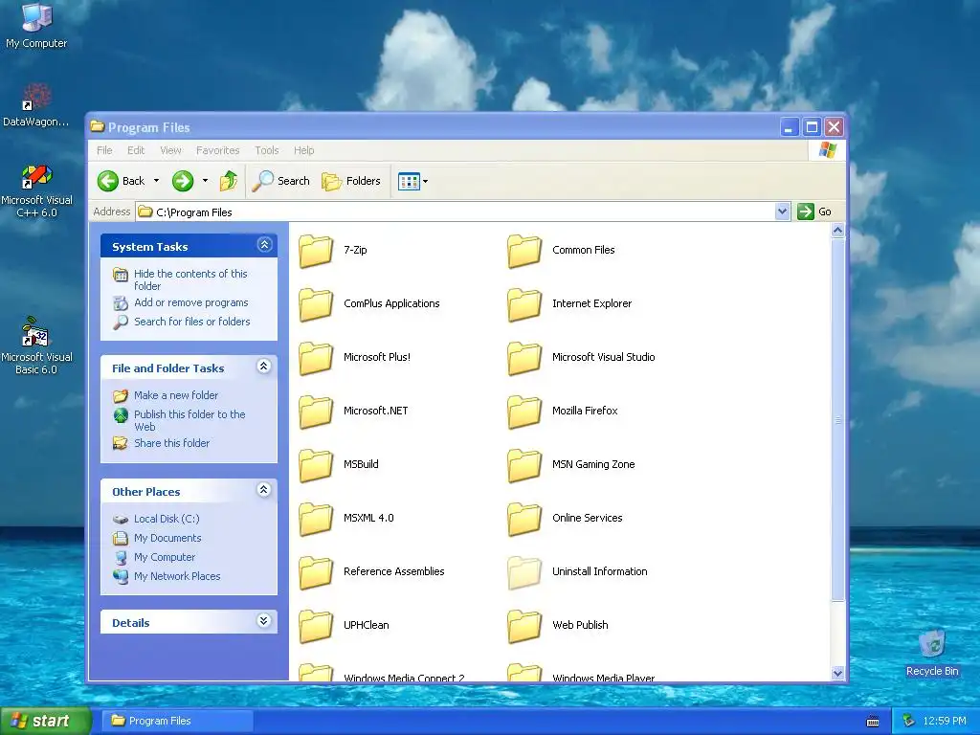Screen dimensions: 980x735
Task: Open the Edit menu
Action: (x=136, y=150)
